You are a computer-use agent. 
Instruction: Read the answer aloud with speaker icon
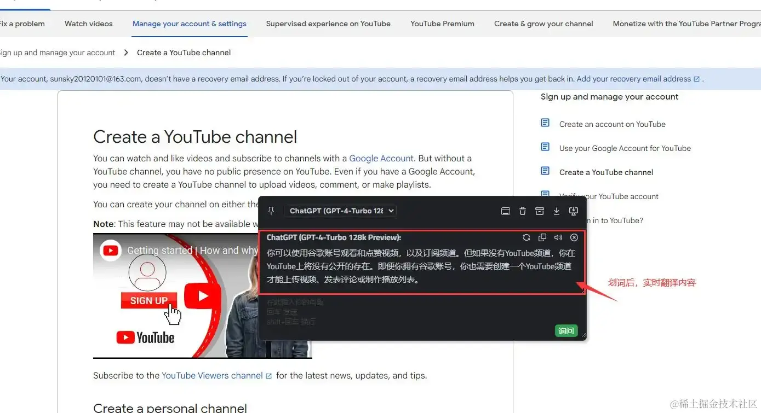coord(558,237)
